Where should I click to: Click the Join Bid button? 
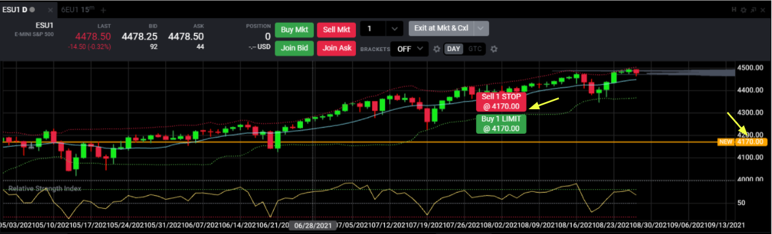click(x=294, y=48)
